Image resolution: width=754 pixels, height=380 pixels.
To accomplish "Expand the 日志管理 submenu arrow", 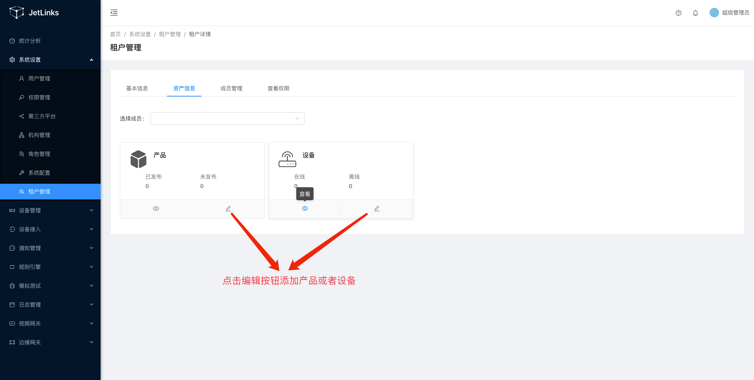I will point(92,305).
